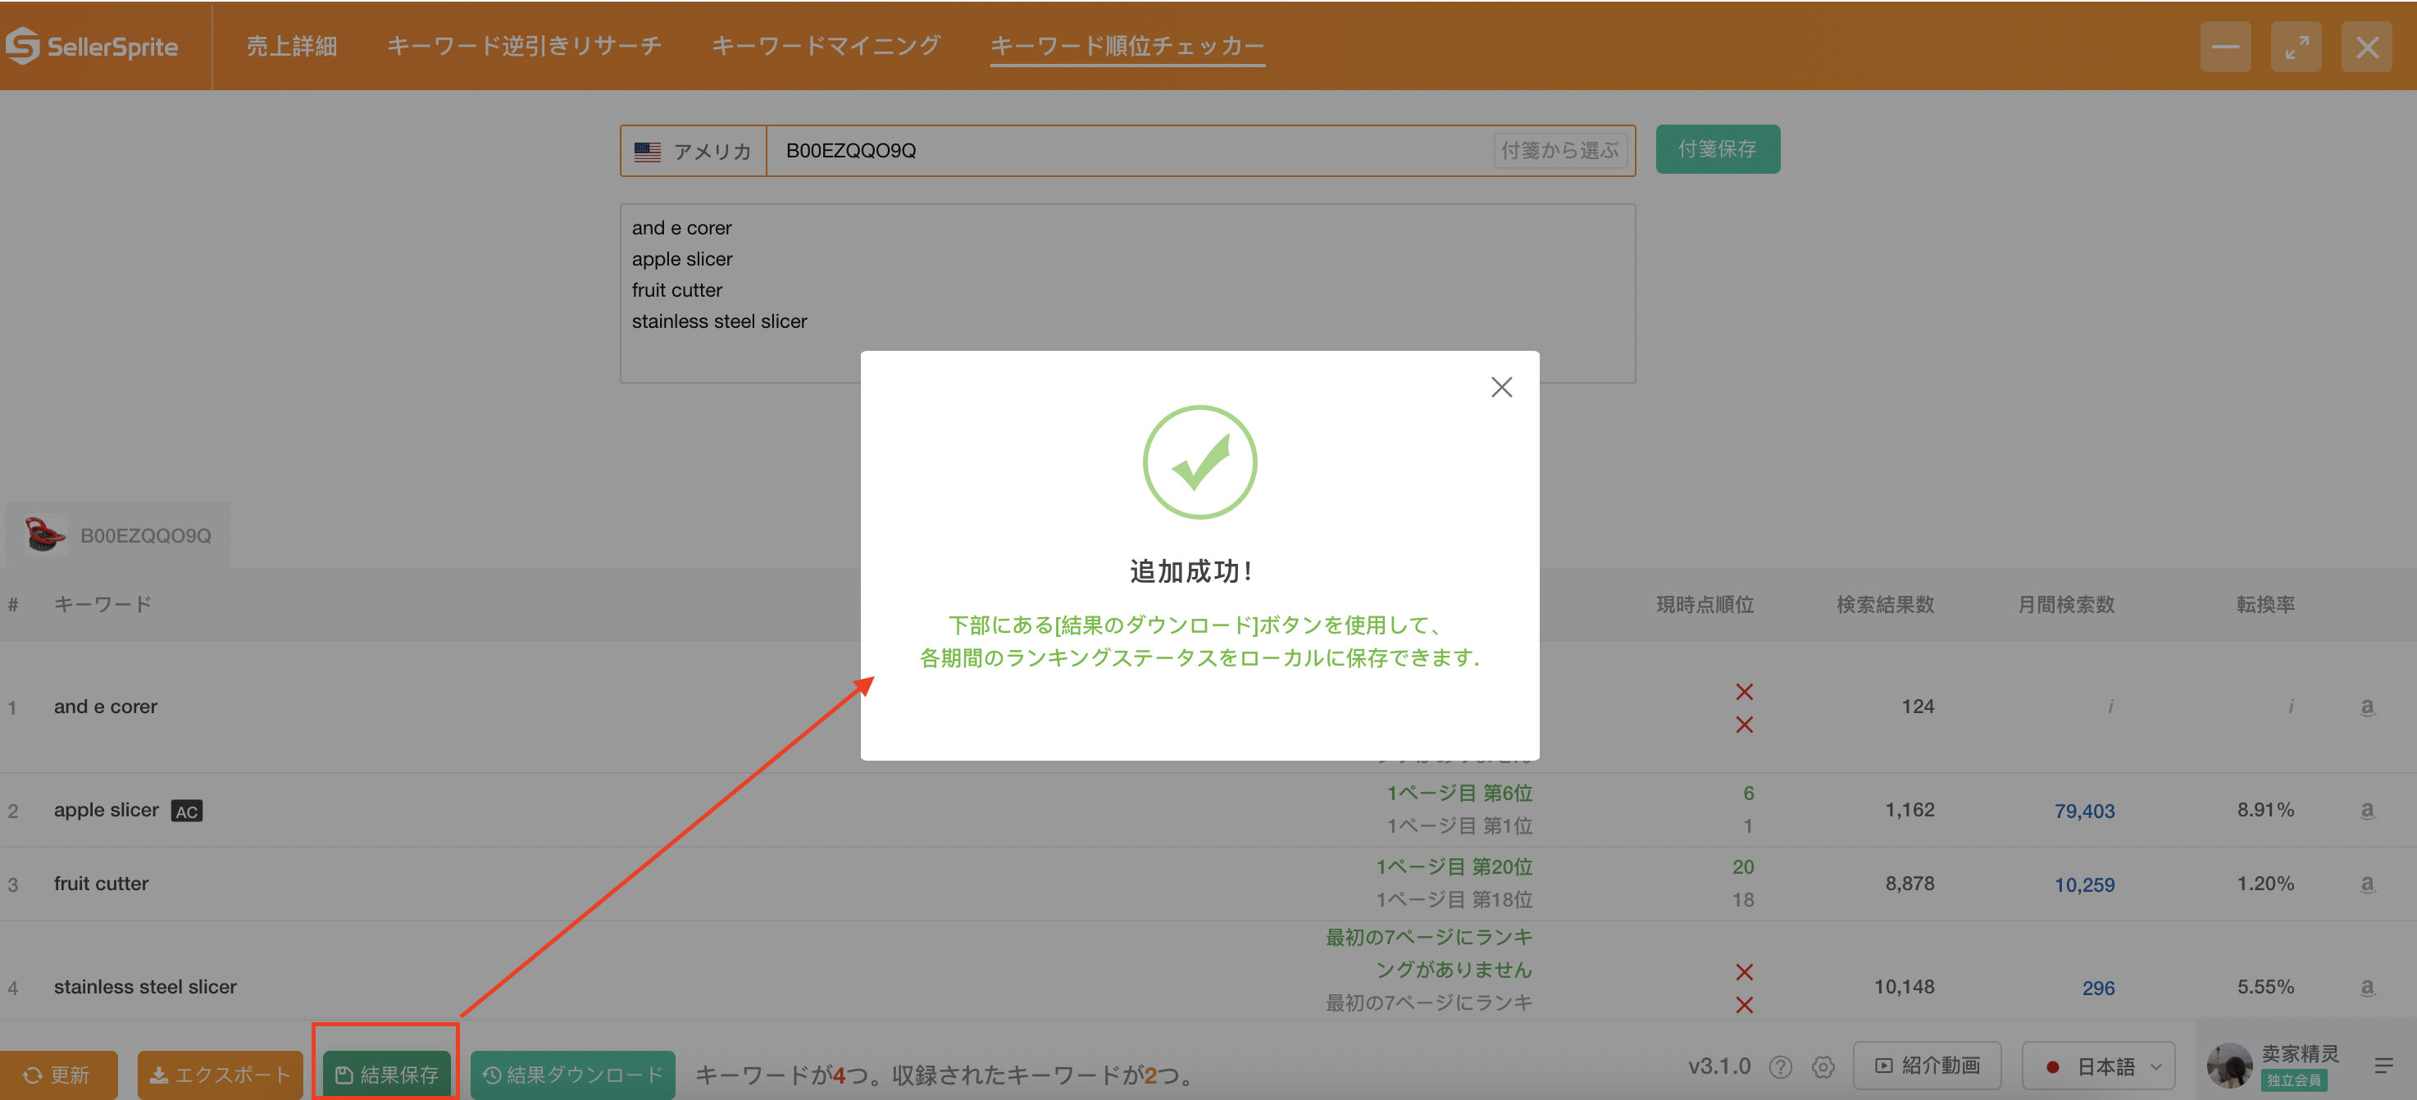Click the 独立会員 membership badge
This screenshot has width=2417, height=1100.
pyautogui.click(x=2293, y=1080)
